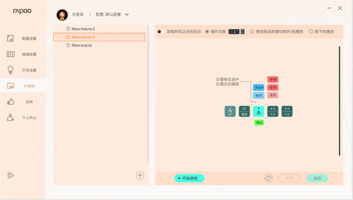The image size is (353, 200).
Task: Select 宏编辑 macro editor in sidebar
Action: [x=23, y=86]
